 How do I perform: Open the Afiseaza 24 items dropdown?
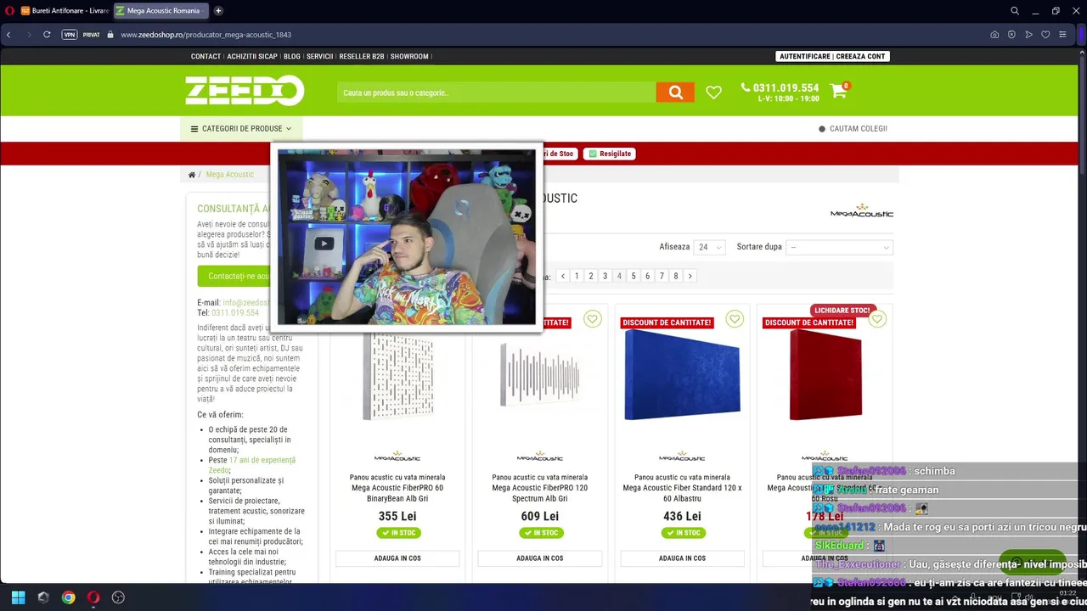click(709, 247)
